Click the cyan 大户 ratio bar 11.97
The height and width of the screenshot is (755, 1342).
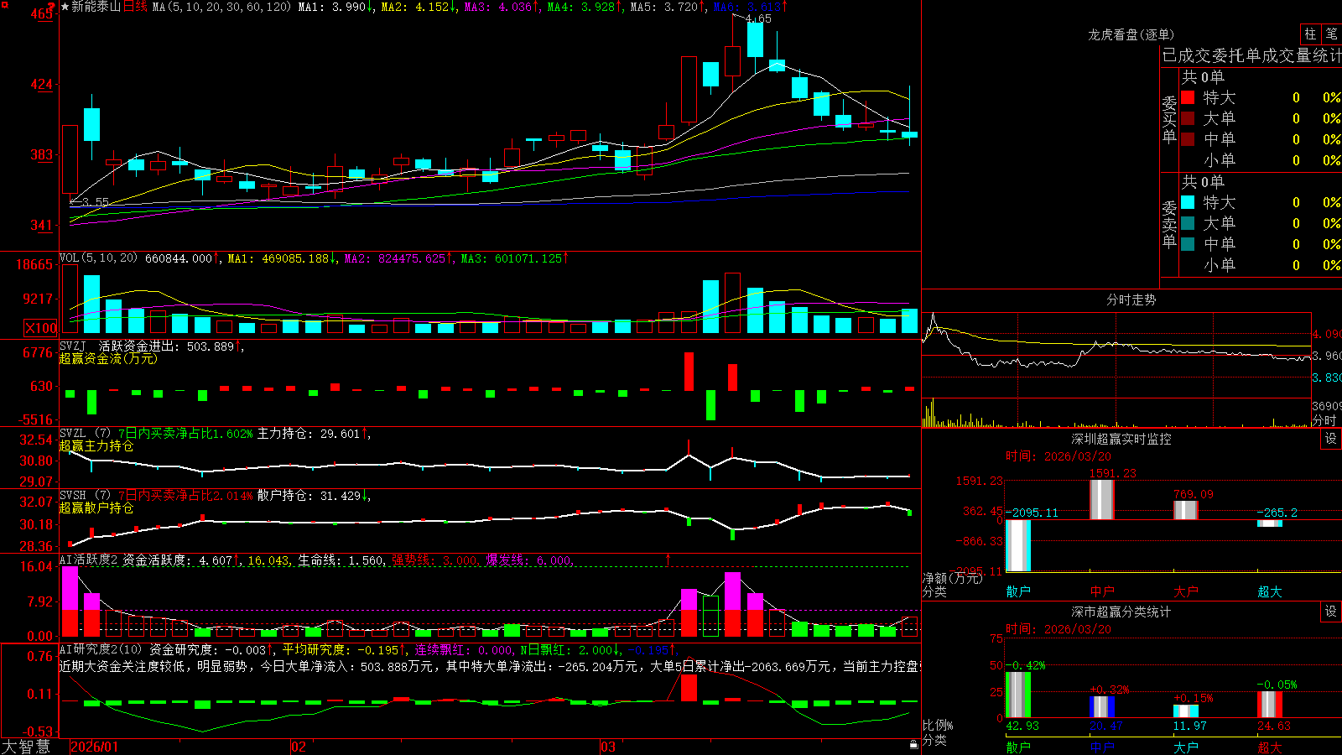pos(1186,711)
